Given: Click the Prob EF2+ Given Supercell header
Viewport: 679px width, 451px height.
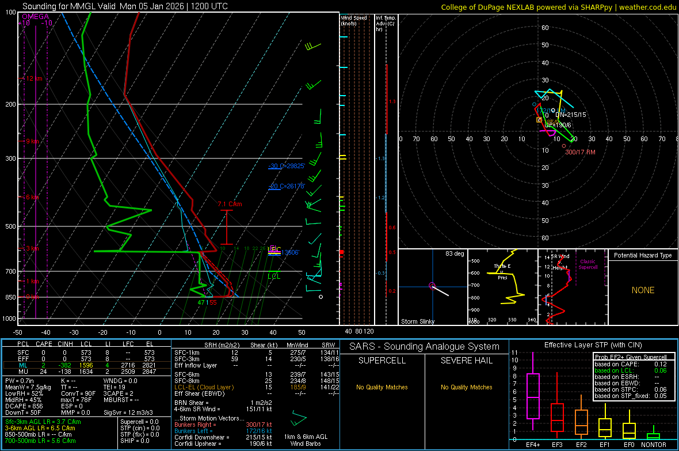Looking at the screenshot, I should [x=631, y=357].
